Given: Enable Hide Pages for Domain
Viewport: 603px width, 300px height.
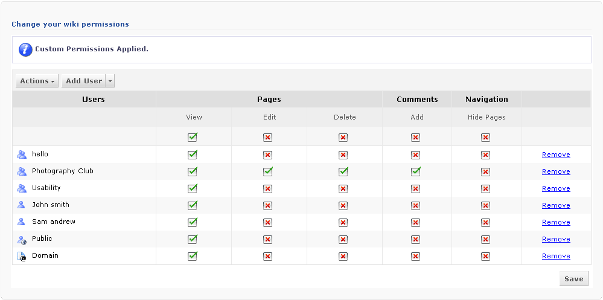Looking at the screenshot, I should point(486,257).
